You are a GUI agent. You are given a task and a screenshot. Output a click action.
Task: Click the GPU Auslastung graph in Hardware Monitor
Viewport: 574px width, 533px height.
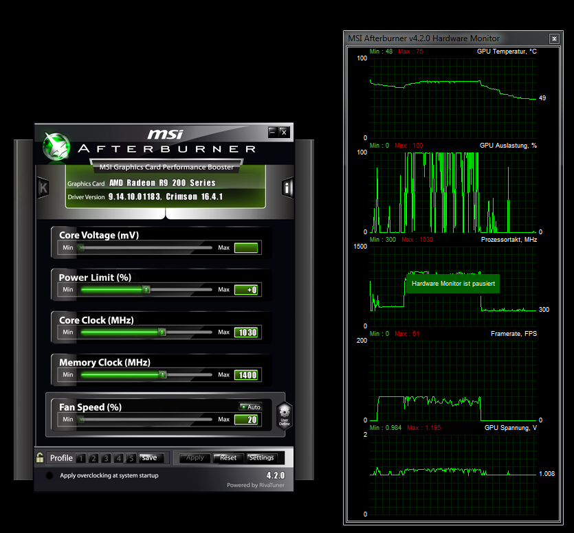(453, 192)
